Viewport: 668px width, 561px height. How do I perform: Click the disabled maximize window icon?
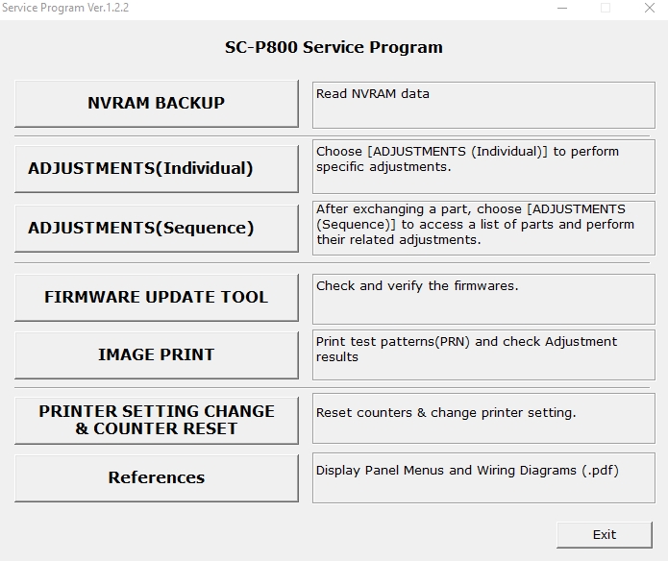pos(606,8)
